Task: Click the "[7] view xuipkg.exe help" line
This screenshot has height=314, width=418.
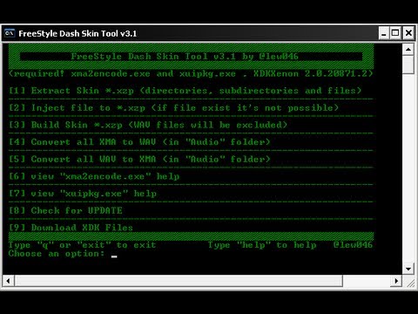Action: (x=83, y=194)
